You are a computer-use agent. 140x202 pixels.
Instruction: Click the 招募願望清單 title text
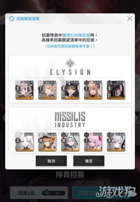28,19
